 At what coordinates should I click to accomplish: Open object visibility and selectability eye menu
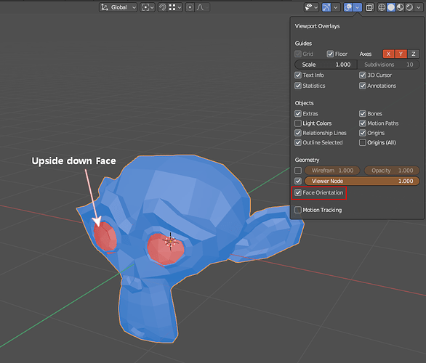[x=311, y=7]
